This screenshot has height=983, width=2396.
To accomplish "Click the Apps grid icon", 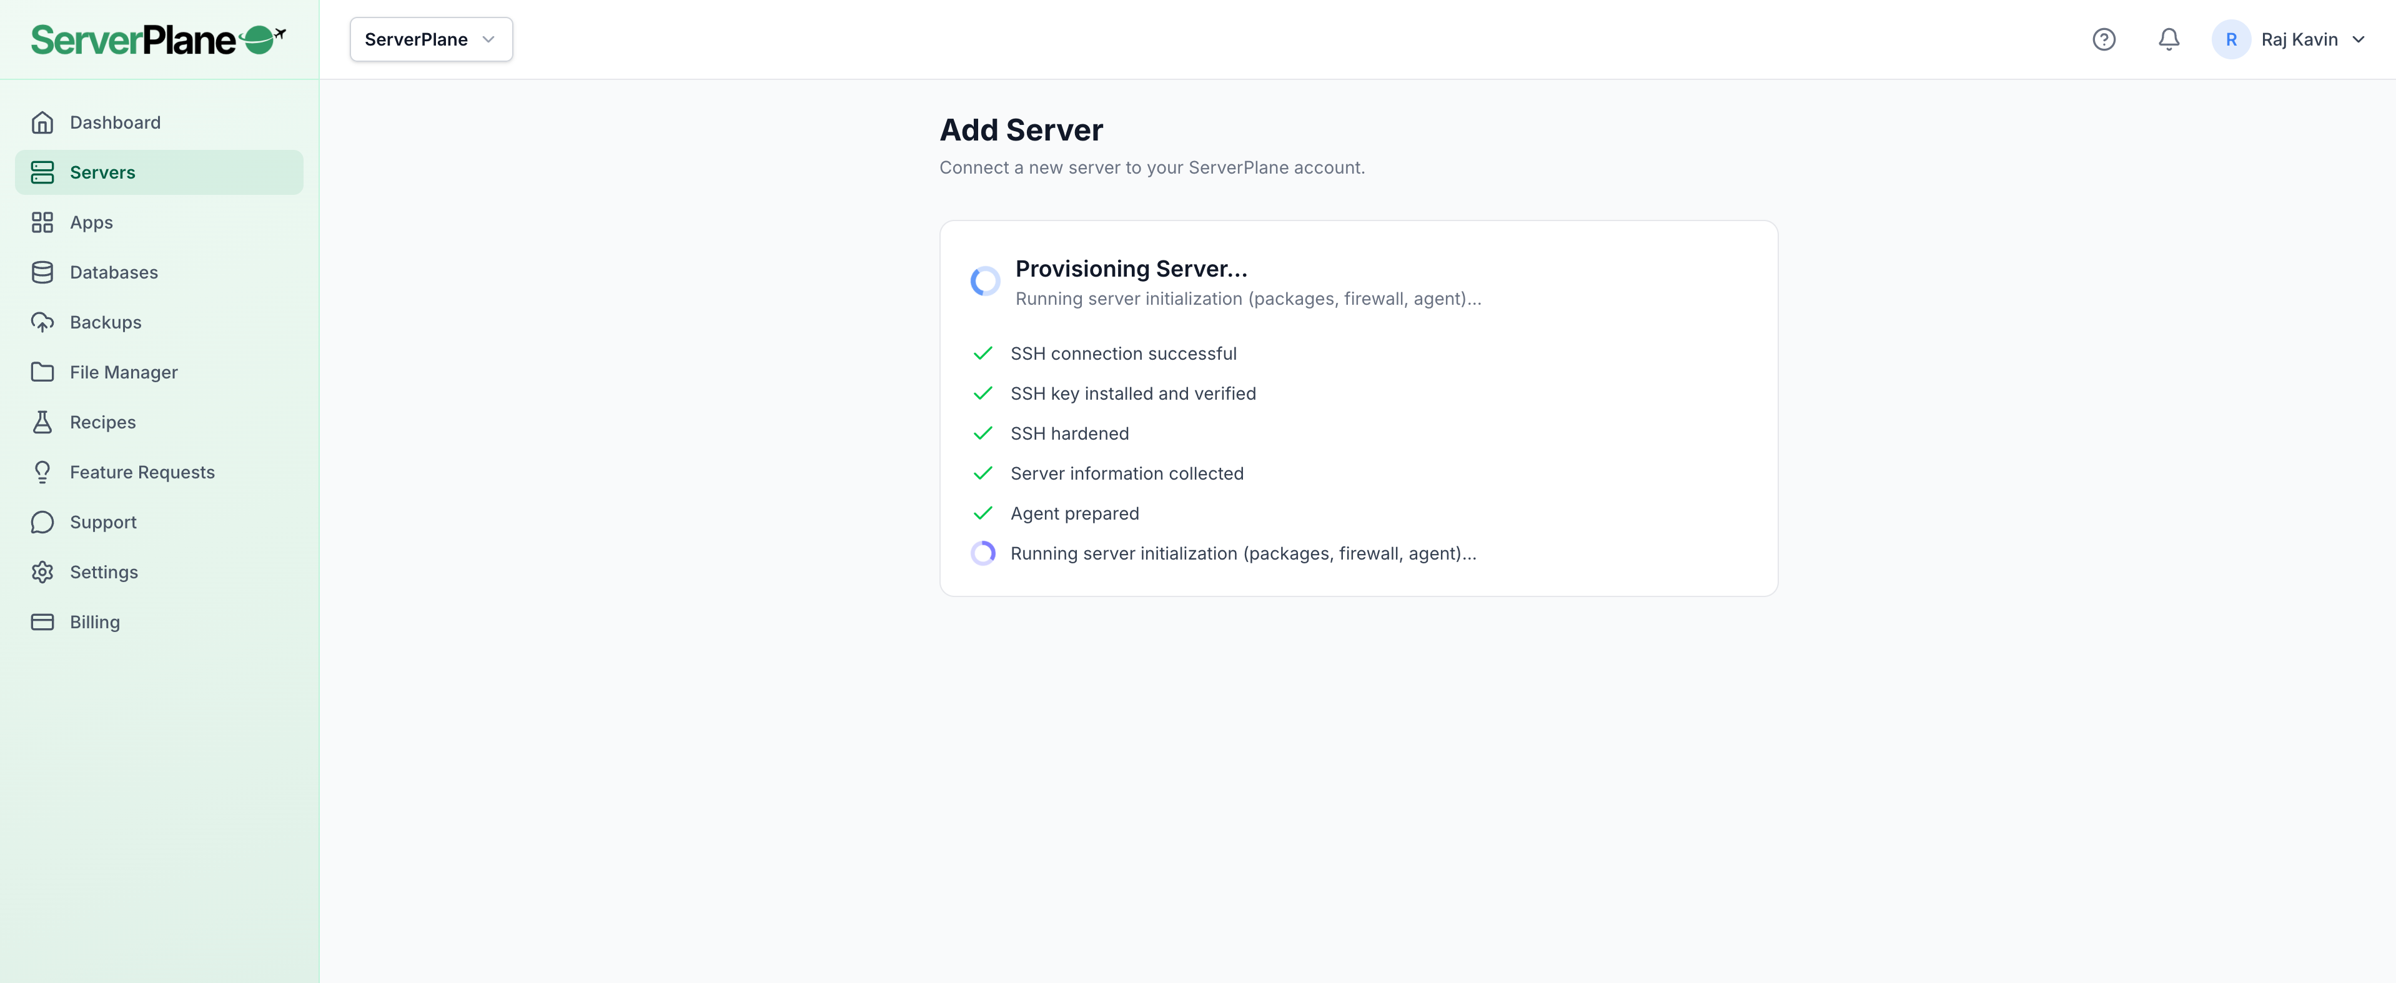I will 42,222.
